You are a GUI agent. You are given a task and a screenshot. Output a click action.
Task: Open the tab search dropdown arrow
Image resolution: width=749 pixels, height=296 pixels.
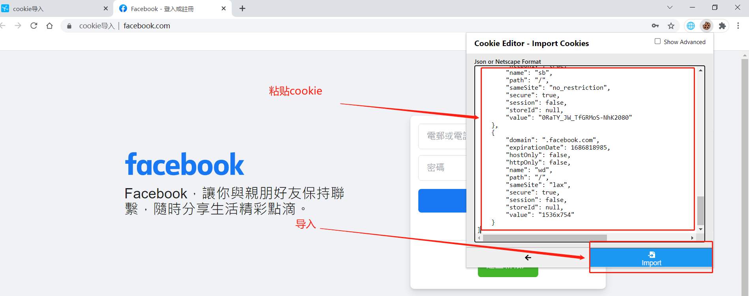pyautogui.click(x=670, y=7)
